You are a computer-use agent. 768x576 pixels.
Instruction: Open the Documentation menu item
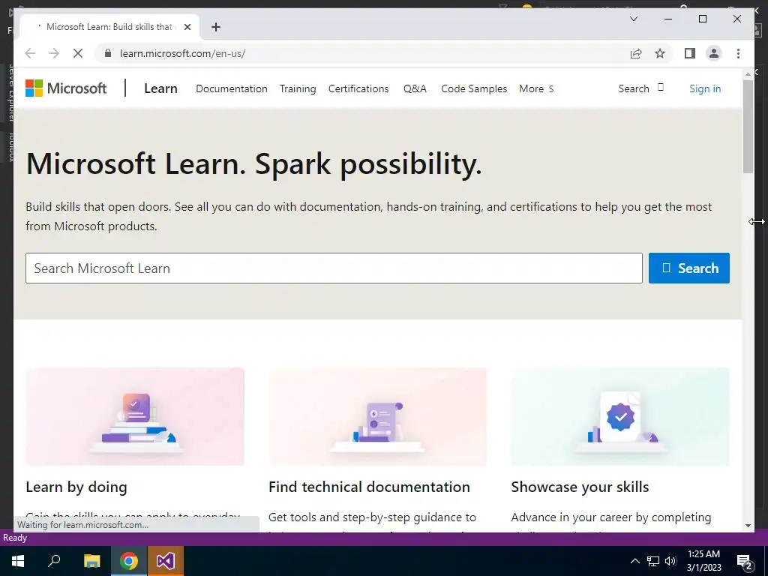pyautogui.click(x=232, y=88)
